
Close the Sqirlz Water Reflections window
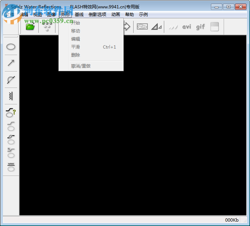(241, 7)
